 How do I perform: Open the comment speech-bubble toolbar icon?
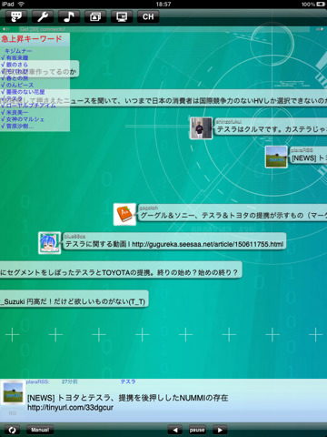pyautogui.click(x=16, y=16)
